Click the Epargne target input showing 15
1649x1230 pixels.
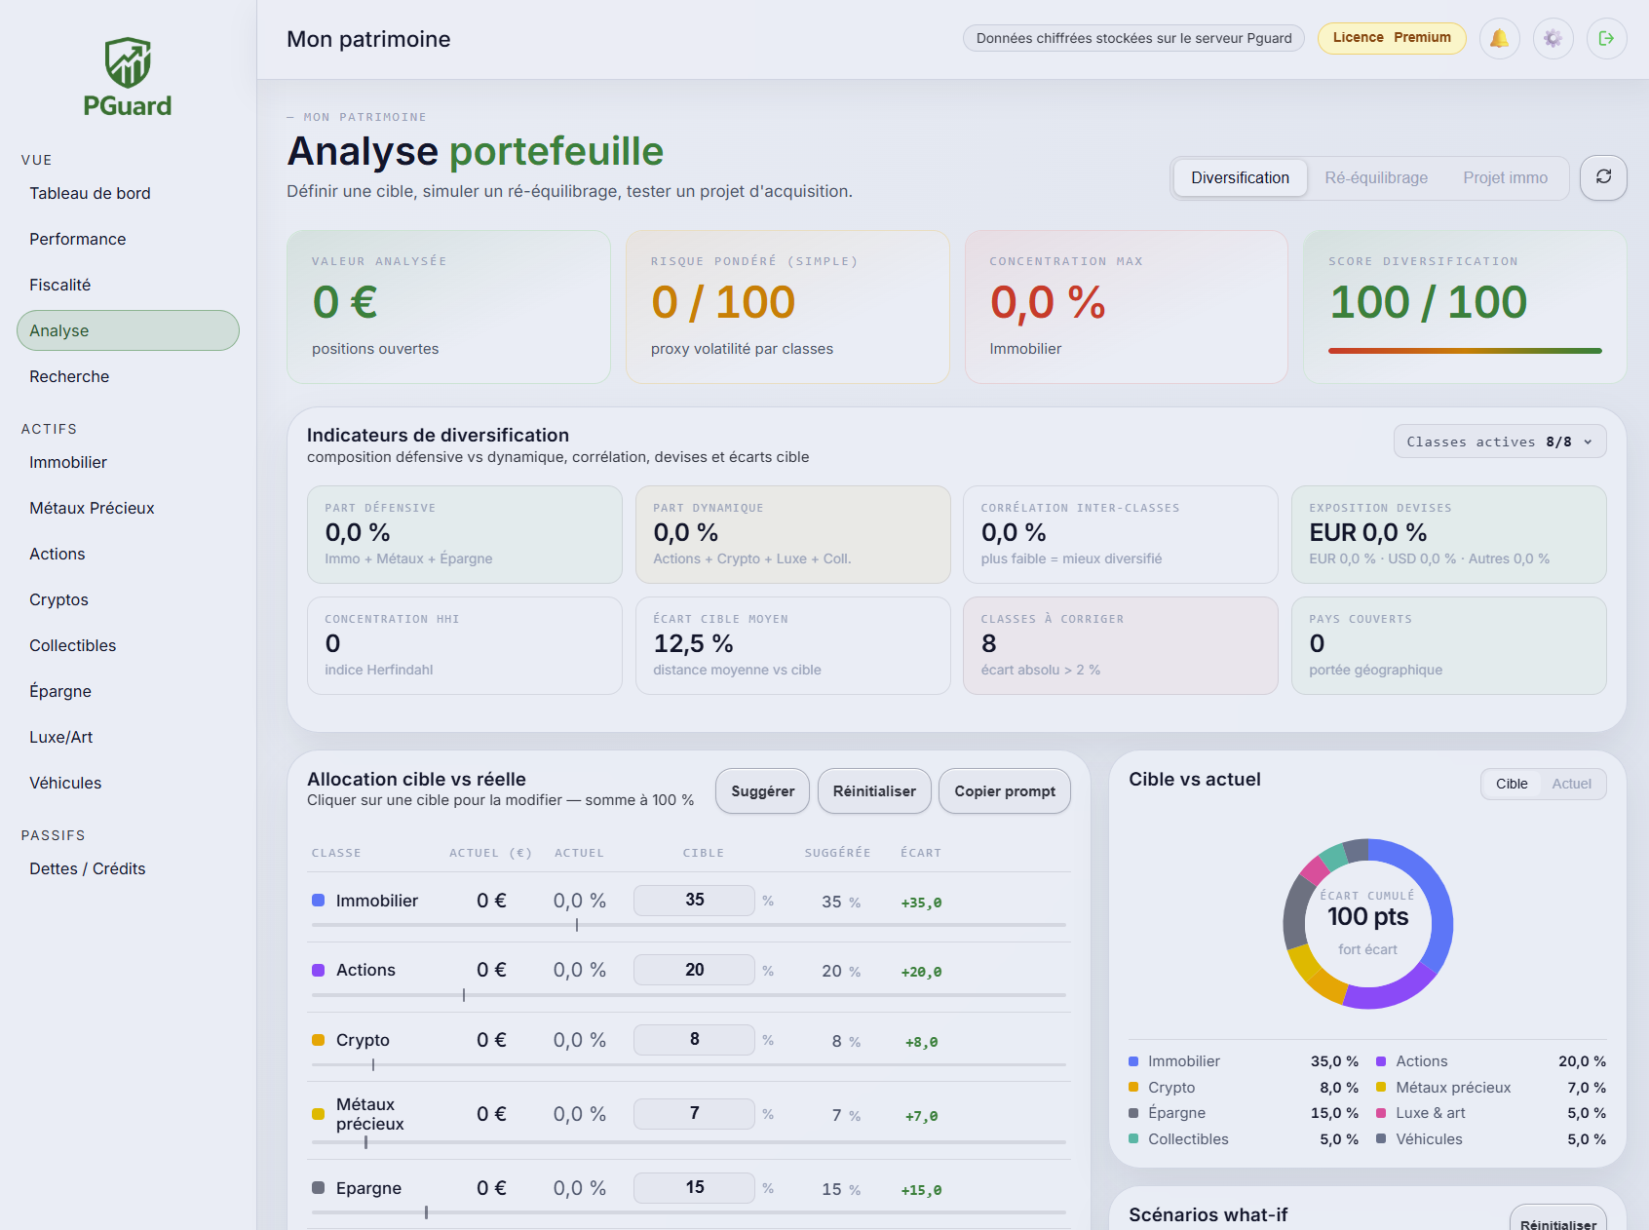point(694,1187)
